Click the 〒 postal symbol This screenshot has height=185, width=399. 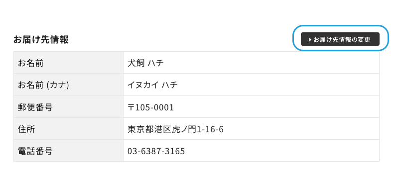[x=132, y=107]
